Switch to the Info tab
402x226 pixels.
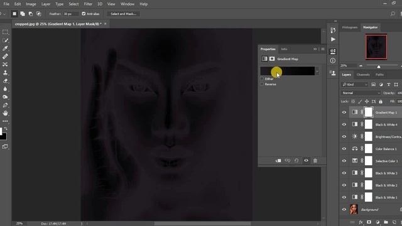pyautogui.click(x=284, y=49)
